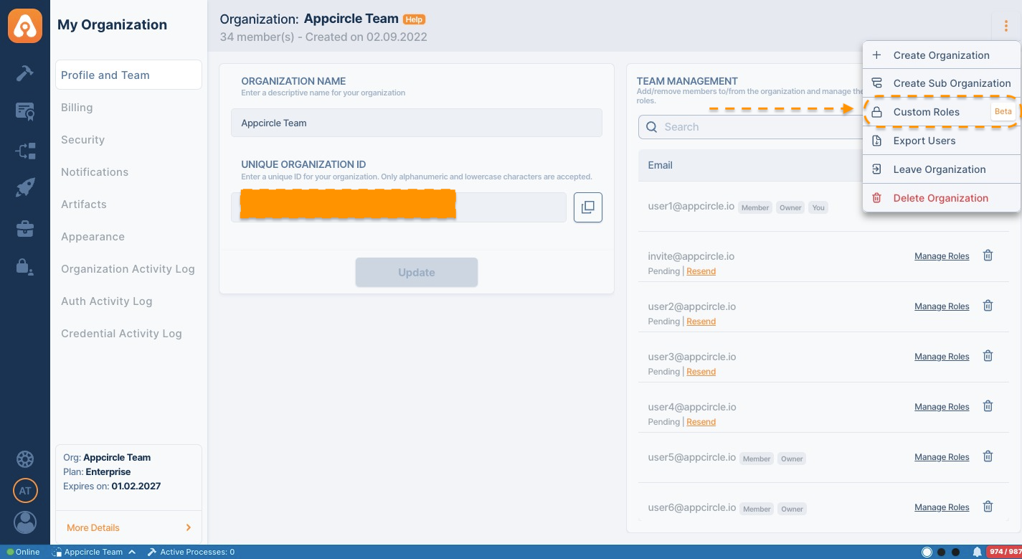The width and height of the screenshot is (1022, 559).
Task: Choose Leave Organization from menu
Action: pyautogui.click(x=941, y=169)
